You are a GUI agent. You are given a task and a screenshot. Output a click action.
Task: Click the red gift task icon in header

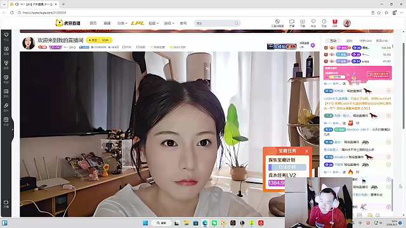click(335, 23)
